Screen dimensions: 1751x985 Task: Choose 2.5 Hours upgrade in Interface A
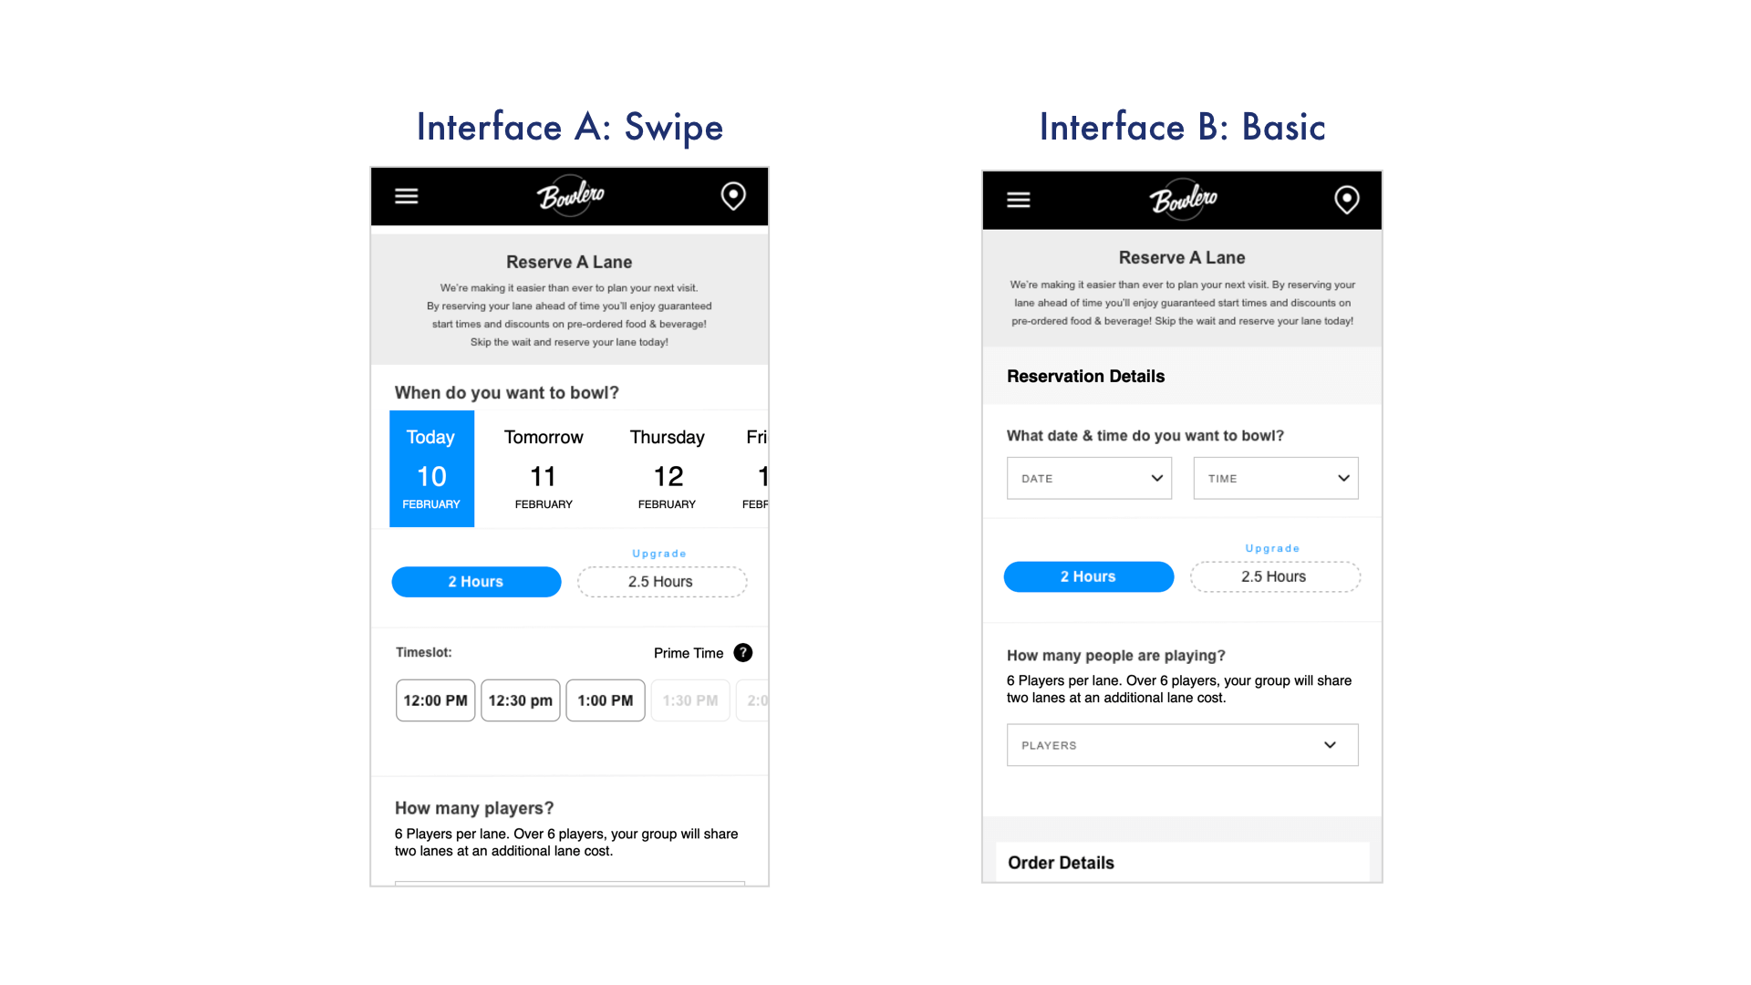point(661,582)
